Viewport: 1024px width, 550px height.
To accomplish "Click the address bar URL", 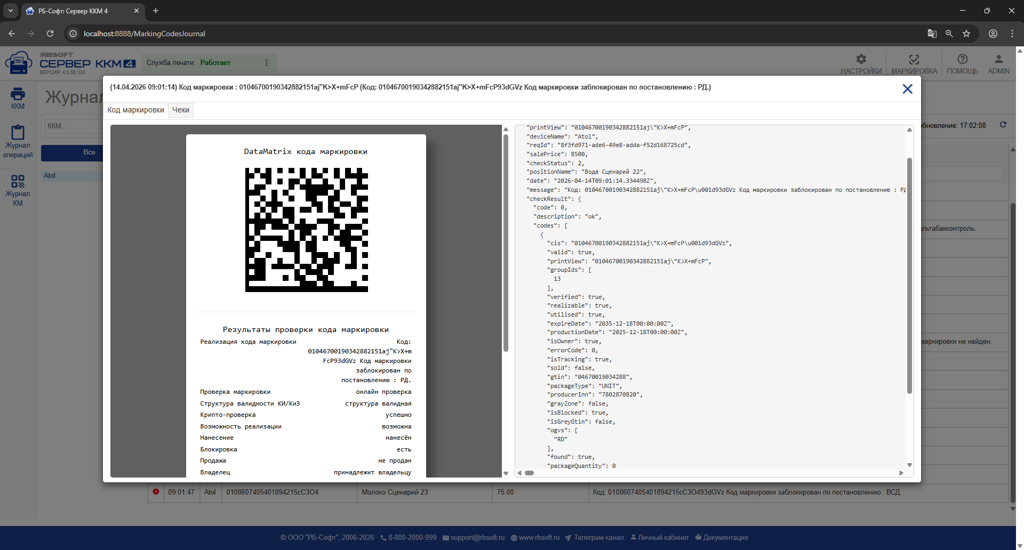I will click(145, 34).
